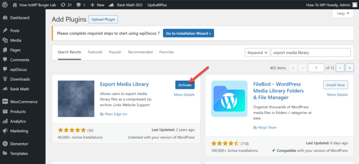
Task: Expand the Help dropdown tab
Action: coord(343,14)
